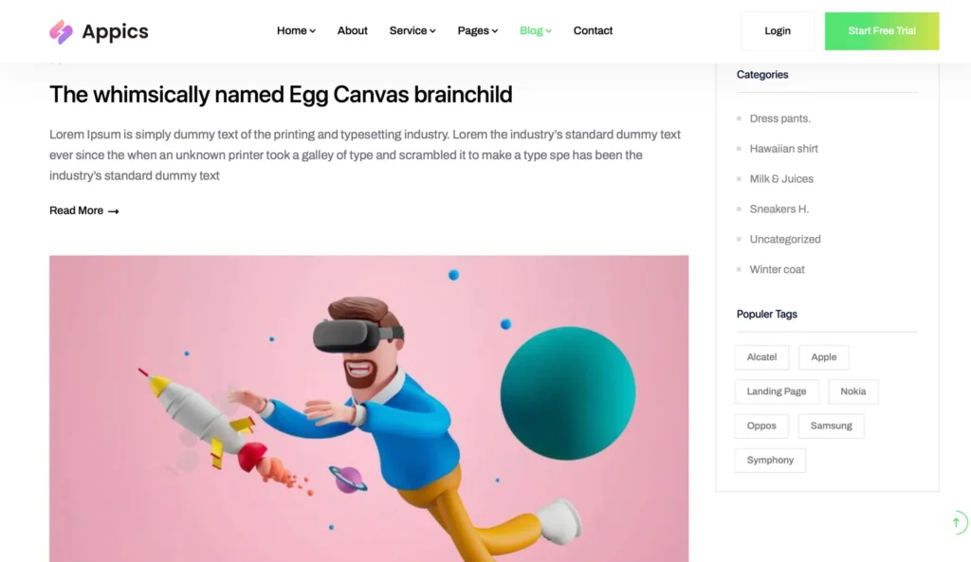The height and width of the screenshot is (562, 971).
Task: Click the scroll-to-top arrow icon
Action: click(957, 522)
